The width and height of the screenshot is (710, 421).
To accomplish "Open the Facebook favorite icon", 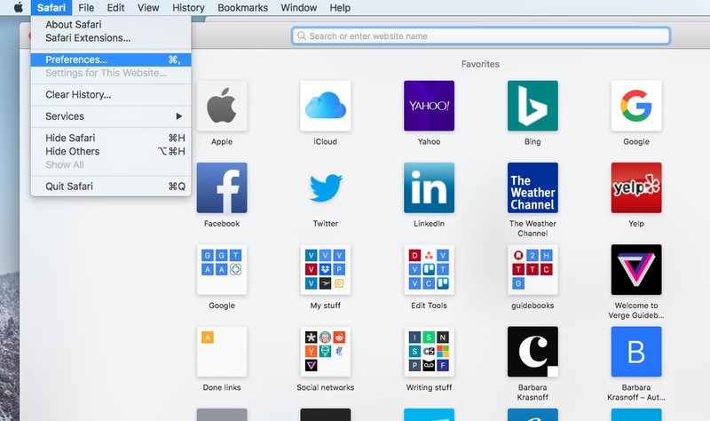I will point(222,187).
